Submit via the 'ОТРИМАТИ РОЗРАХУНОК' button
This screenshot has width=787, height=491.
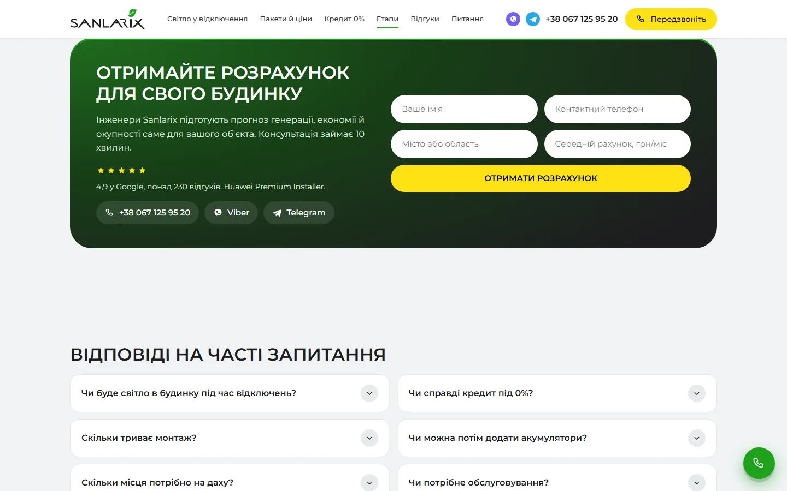coord(541,178)
